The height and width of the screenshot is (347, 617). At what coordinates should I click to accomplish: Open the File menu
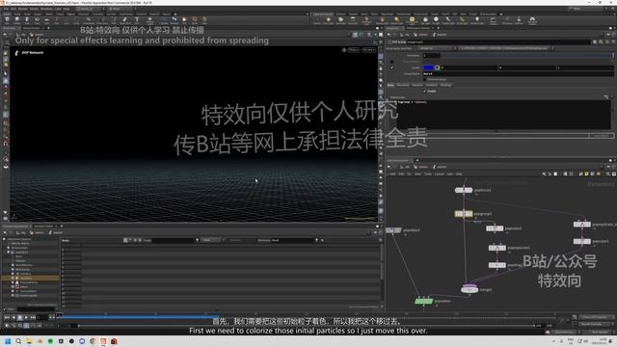(x=7, y=9)
